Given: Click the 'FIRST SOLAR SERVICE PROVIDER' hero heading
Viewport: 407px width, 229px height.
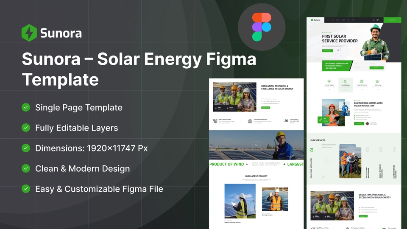Looking at the screenshot, I should (340, 39).
